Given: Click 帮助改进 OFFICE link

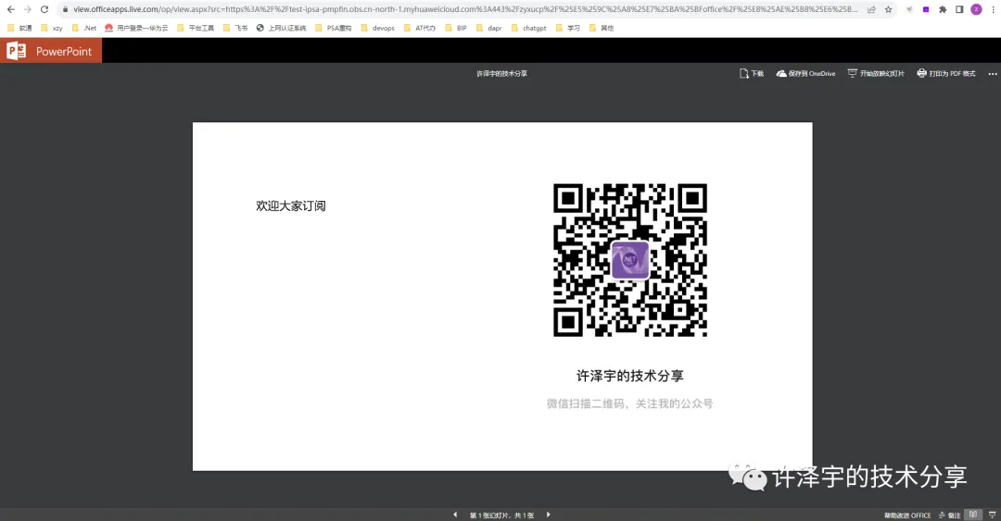Looking at the screenshot, I should 907,515.
